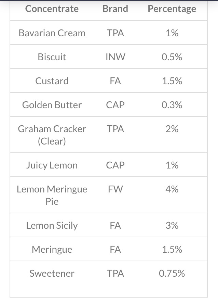Select the 2% value for Graham Cracker

[x=172, y=129]
